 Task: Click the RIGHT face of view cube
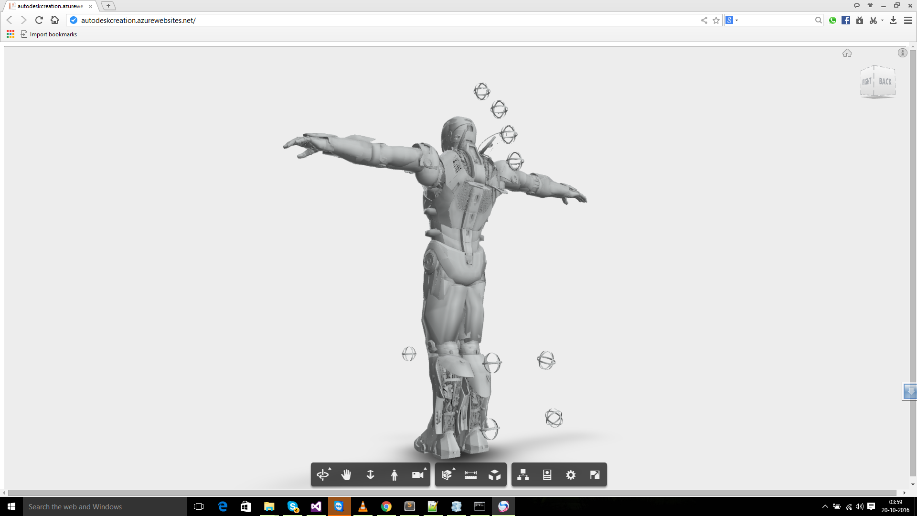tap(866, 82)
